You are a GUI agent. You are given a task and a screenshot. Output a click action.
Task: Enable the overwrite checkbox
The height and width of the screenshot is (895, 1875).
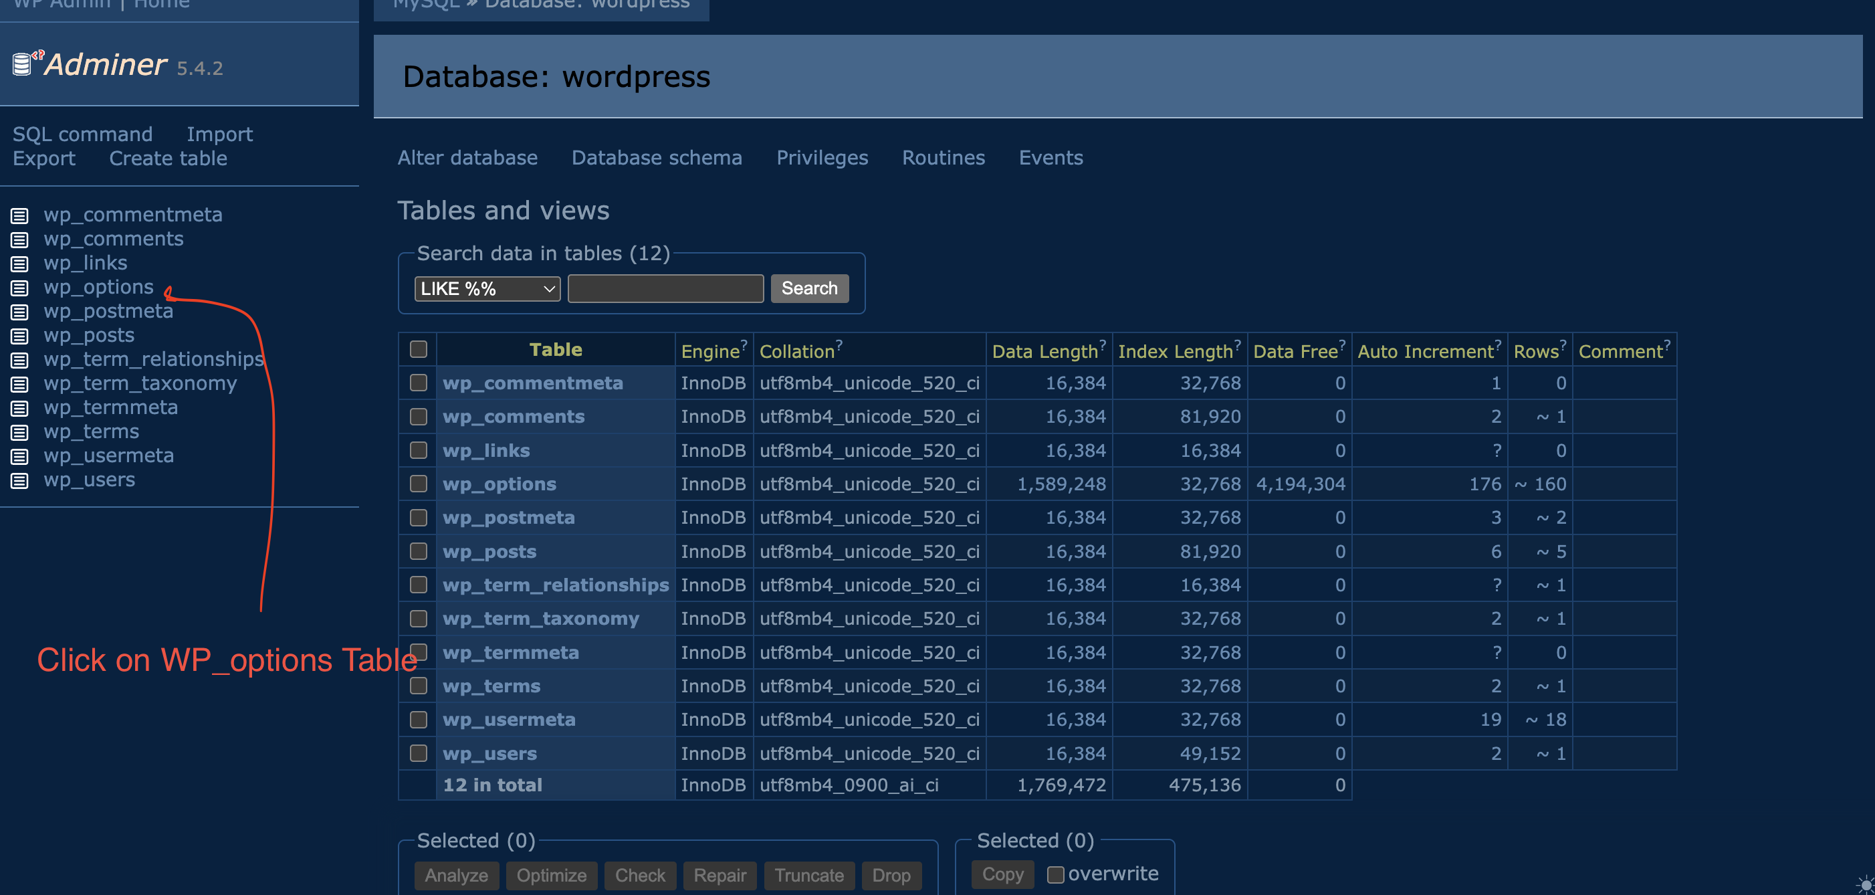click(x=1055, y=874)
